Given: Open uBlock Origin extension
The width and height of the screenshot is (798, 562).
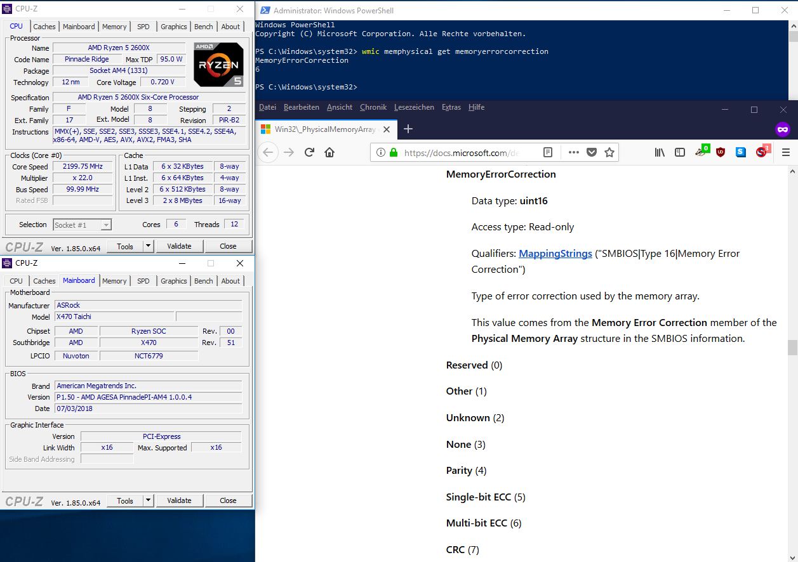Looking at the screenshot, I should coord(721,152).
